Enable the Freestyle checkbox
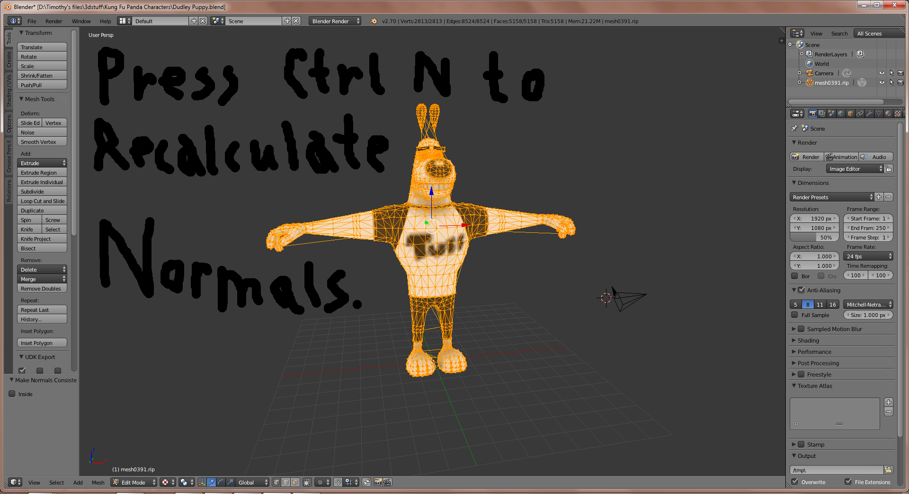The image size is (909, 494). 801,374
